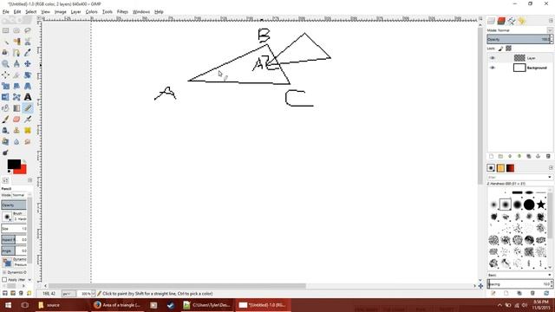The height and width of the screenshot is (312, 555).
Task: Open the px unit dropdown in status bar
Action: (69, 294)
